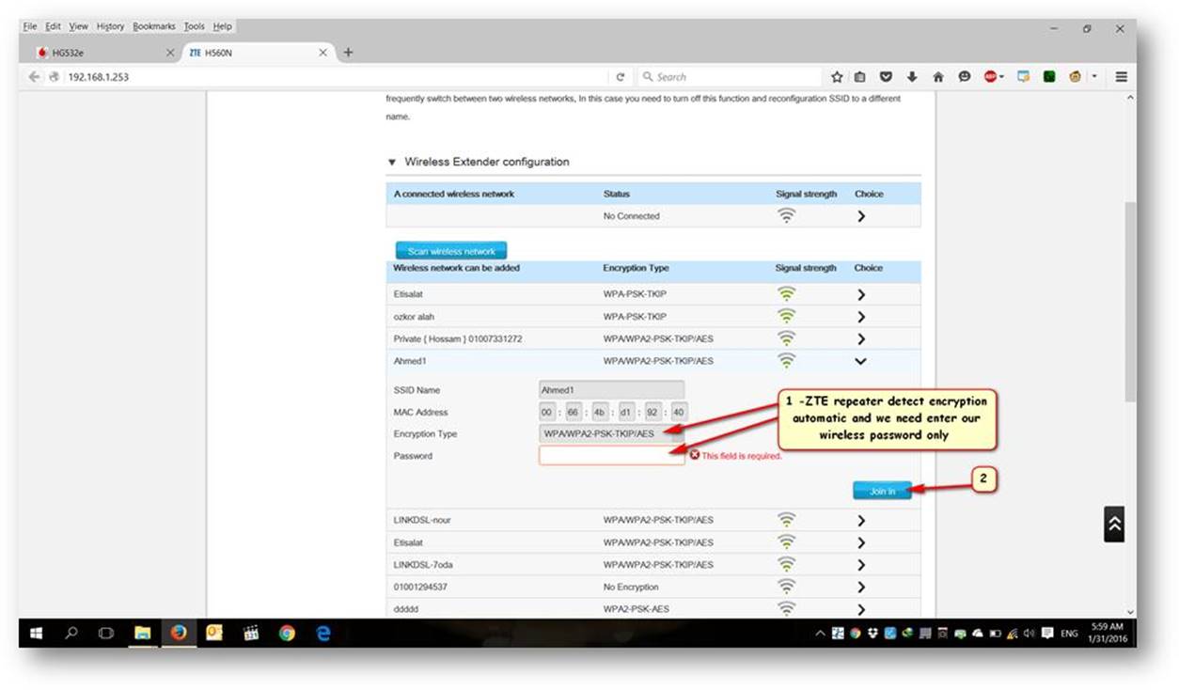Click the Join in button
This screenshot has height=690, width=1179.
pyautogui.click(x=882, y=491)
